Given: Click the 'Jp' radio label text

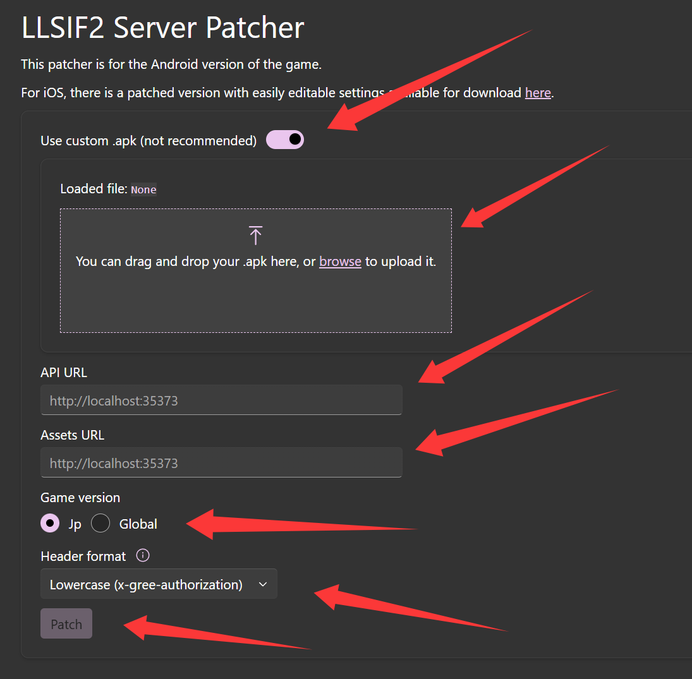Looking at the screenshot, I should coord(75,524).
